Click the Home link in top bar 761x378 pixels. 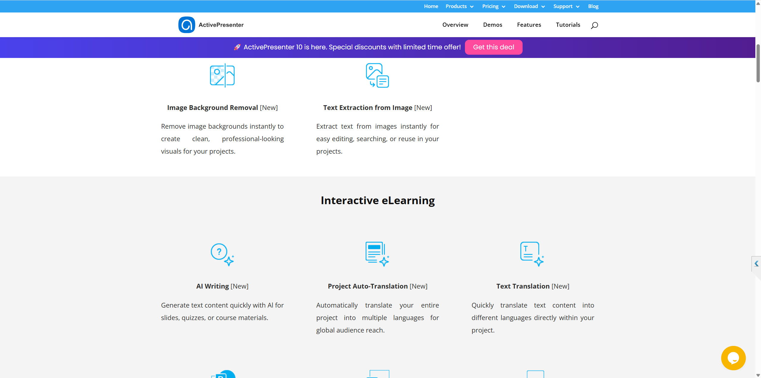click(431, 6)
